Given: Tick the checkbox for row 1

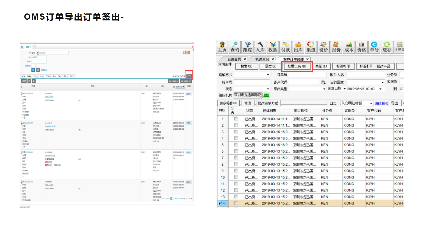Looking at the screenshot, I should (x=236, y=119).
